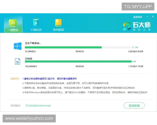Click the 33.38MB/S download speed
157x125 pixels.
click(x=30, y=52)
